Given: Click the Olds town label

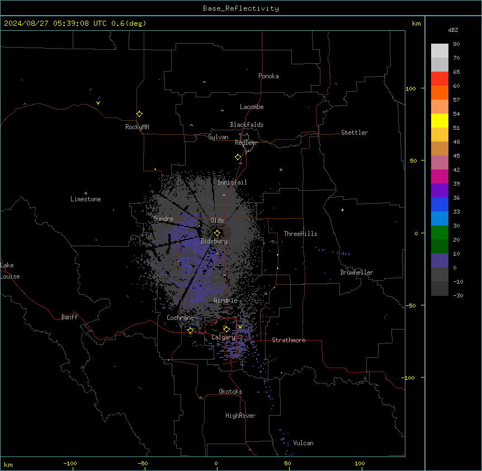Looking at the screenshot, I should (217, 220).
